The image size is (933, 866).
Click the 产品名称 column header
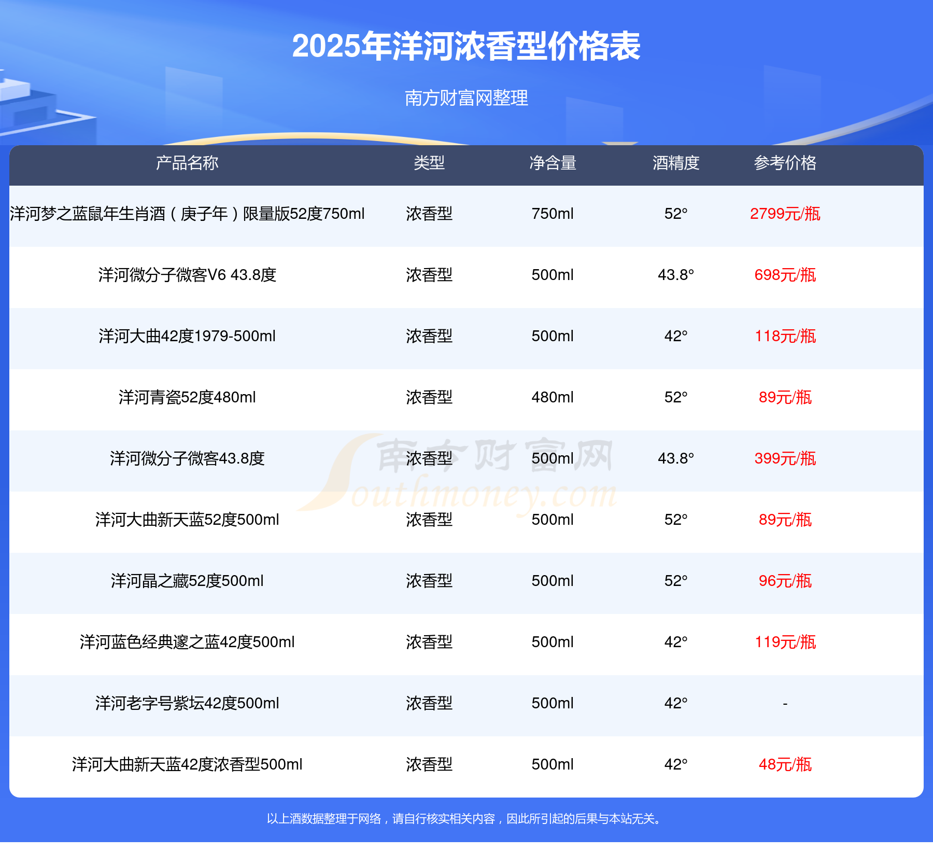pyautogui.click(x=187, y=163)
